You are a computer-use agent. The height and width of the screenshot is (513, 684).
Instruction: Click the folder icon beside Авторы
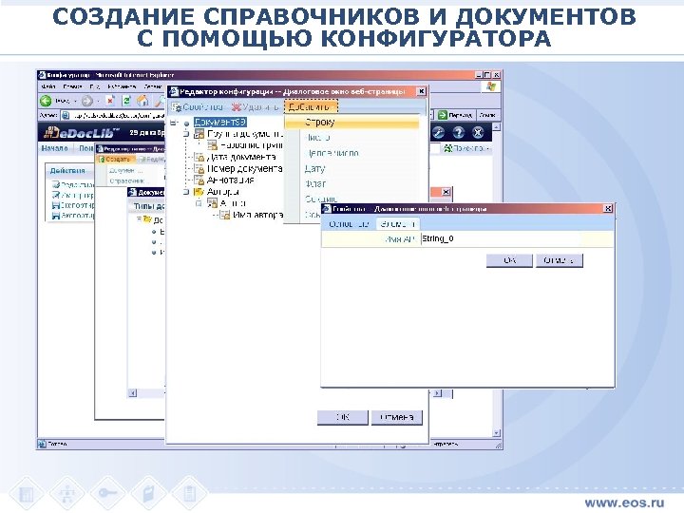pyautogui.click(x=199, y=192)
